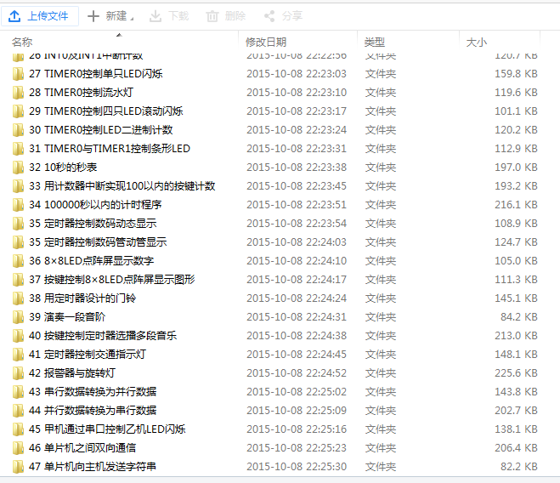Click folder icon of 29 TIMER0控制四只LED滚动闪烁
This screenshot has width=560, height=483.
click(18, 111)
